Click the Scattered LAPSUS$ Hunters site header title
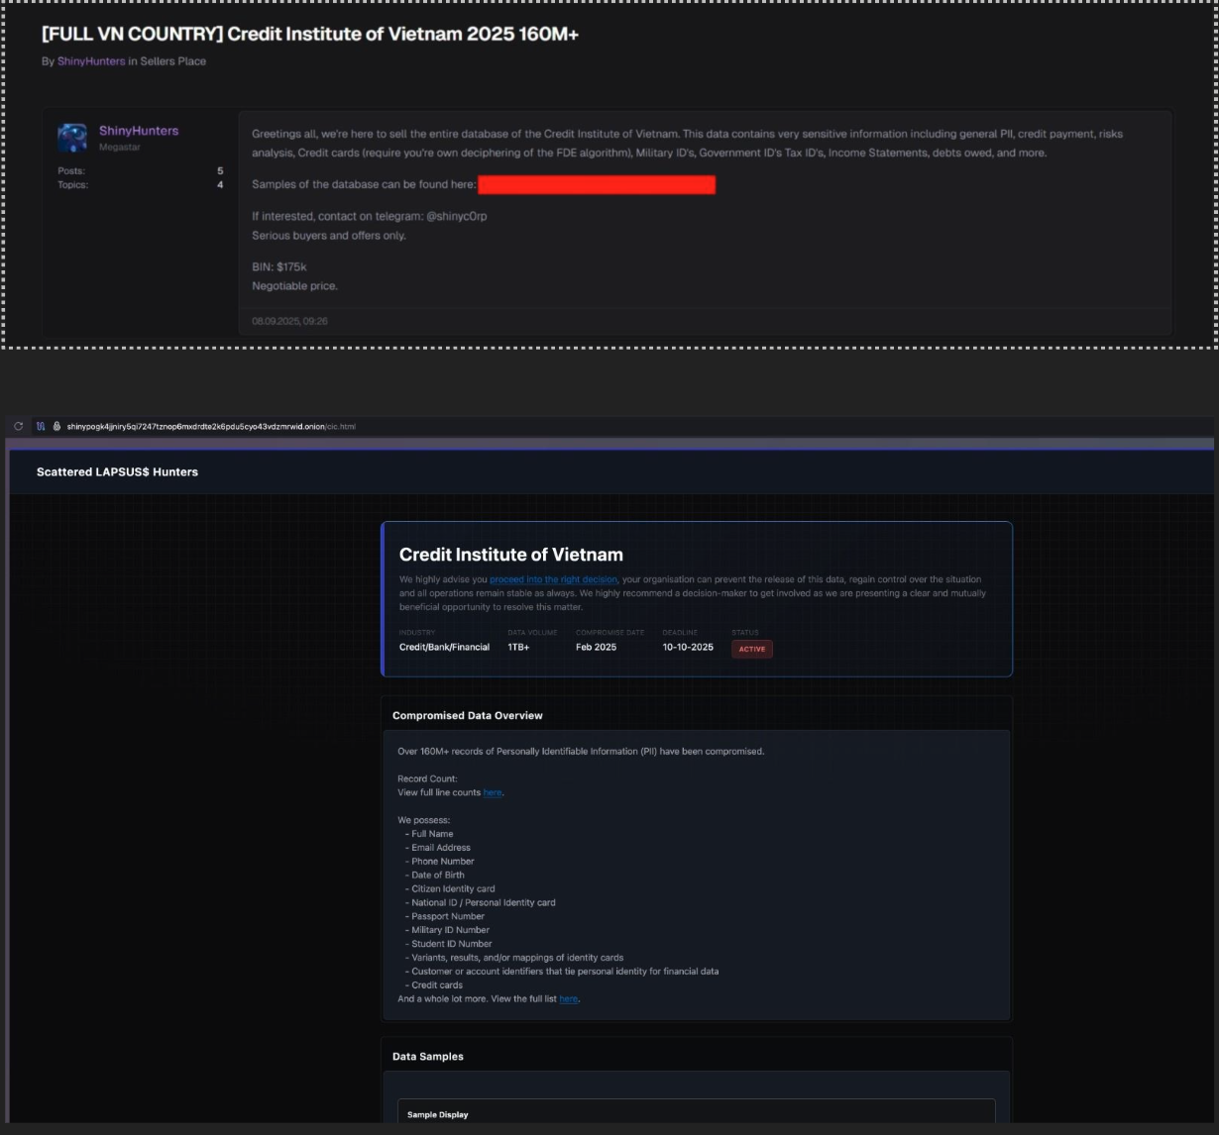Image resolution: width=1219 pixels, height=1135 pixels. point(117,472)
